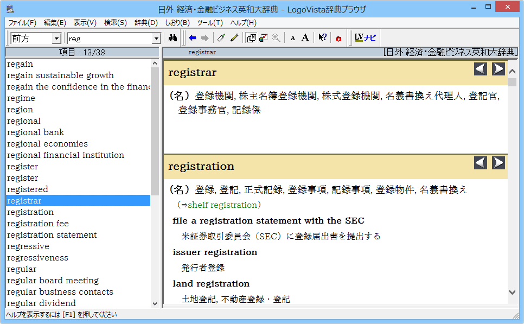
Task: Click next arrow in registration entry header
Action: click(499, 163)
